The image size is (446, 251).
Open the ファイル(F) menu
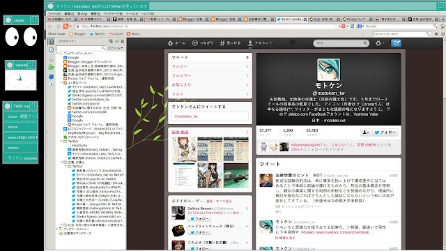click(54, 14)
